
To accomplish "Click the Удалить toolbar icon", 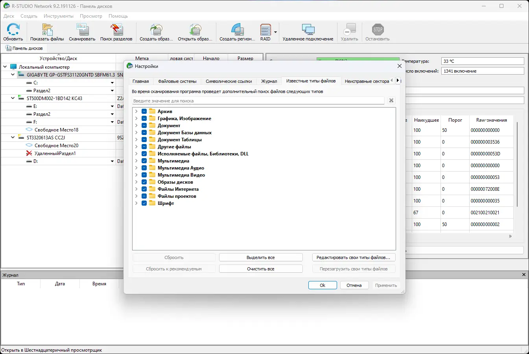I will 349,29.
